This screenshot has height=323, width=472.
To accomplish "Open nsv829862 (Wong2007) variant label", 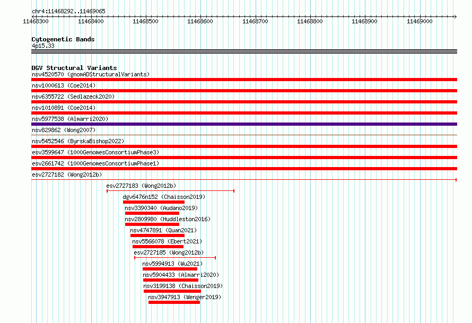I will (64, 130).
